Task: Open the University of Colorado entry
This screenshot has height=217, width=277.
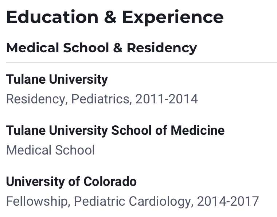Action: [x=71, y=182]
